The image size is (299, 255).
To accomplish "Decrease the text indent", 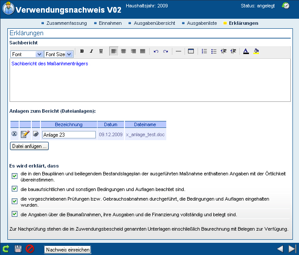I will 223,51.
